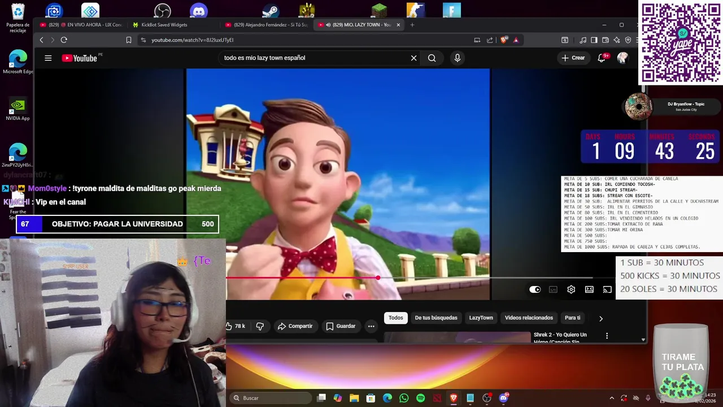Open more actions ellipsis under video
The height and width of the screenshot is (407, 723).
[371, 326]
